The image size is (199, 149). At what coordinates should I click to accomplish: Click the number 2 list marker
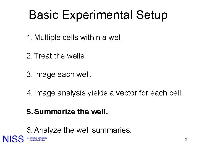tap(30, 56)
